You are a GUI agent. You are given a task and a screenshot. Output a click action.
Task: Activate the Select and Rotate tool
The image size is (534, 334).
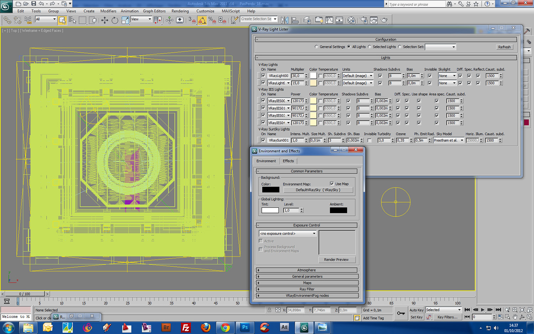pyautogui.click(x=115, y=20)
